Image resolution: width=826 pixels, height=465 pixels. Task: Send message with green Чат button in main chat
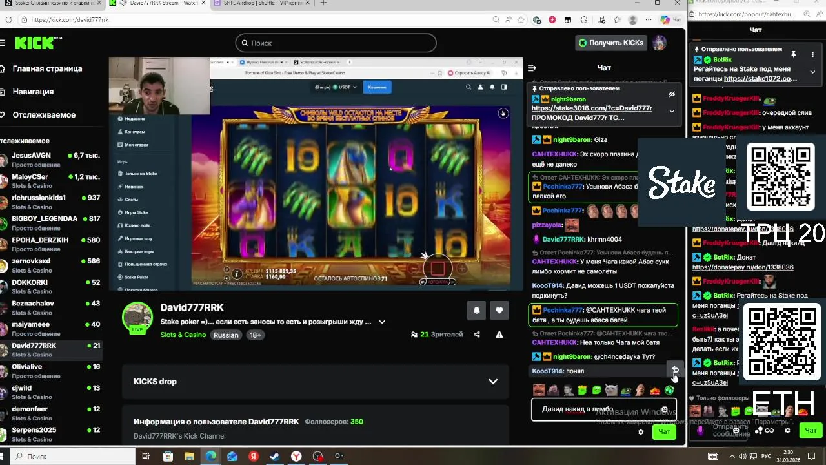click(664, 432)
